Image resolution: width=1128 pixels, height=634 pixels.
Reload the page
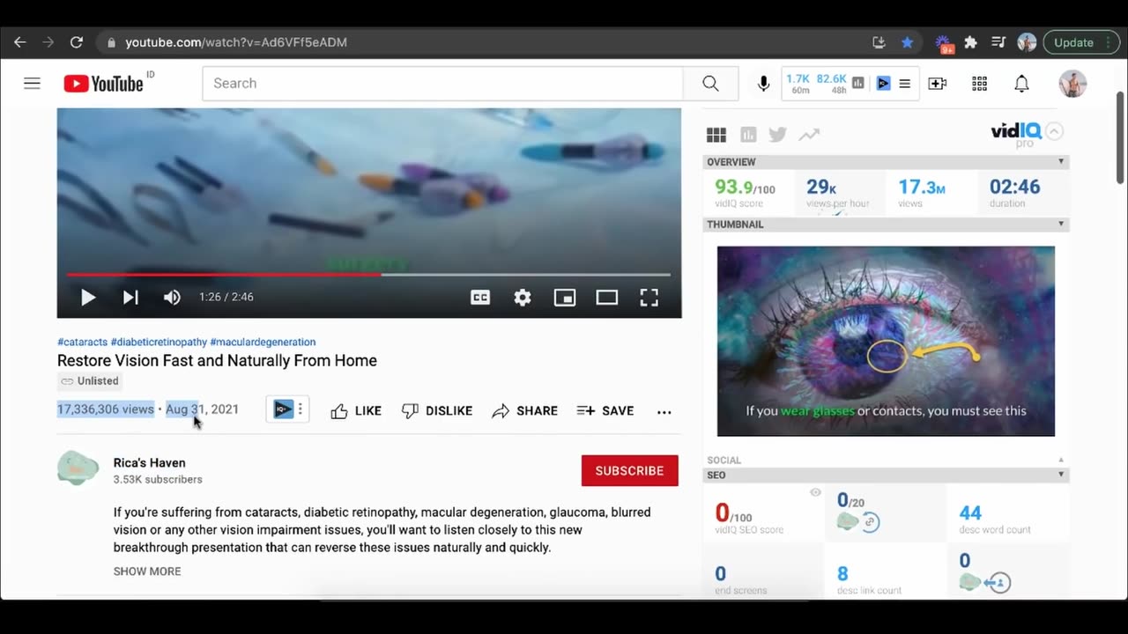click(x=77, y=42)
